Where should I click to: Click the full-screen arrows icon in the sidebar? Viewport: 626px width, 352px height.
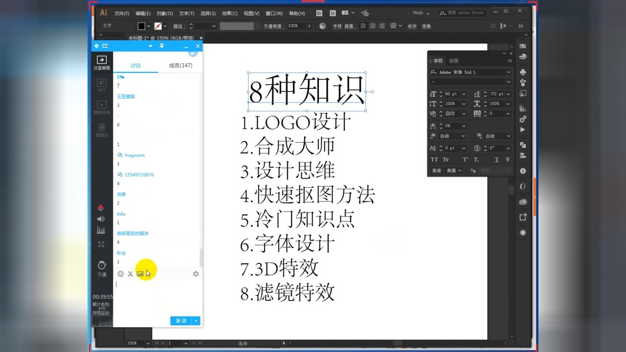(x=101, y=244)
